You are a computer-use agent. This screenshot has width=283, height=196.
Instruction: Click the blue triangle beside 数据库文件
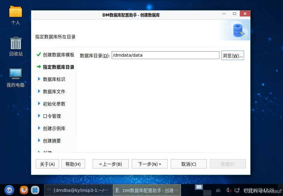coord(39,91)
